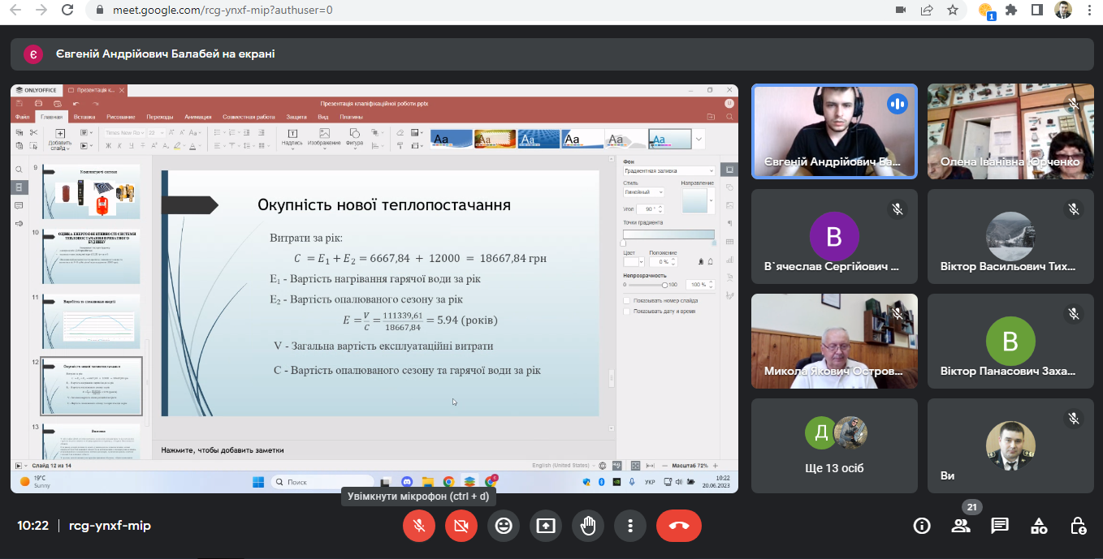The width and height of the screenshot is (1103, 559).
Task: Check 'Показывать дату и время' checkbox
Action: (x=626, y=311)
